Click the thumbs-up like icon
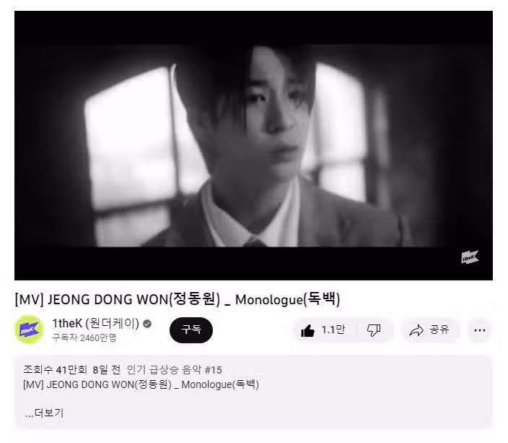The width and height of the screenshot is (508, 443). pyautogui.click(x=307, y=331)
